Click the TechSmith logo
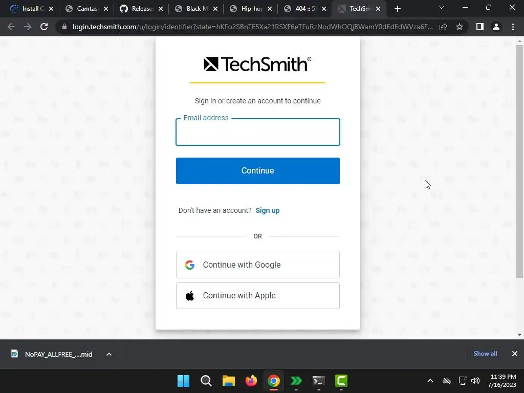Viewport: 524px width, 393px height. click(x=257, y=64)
